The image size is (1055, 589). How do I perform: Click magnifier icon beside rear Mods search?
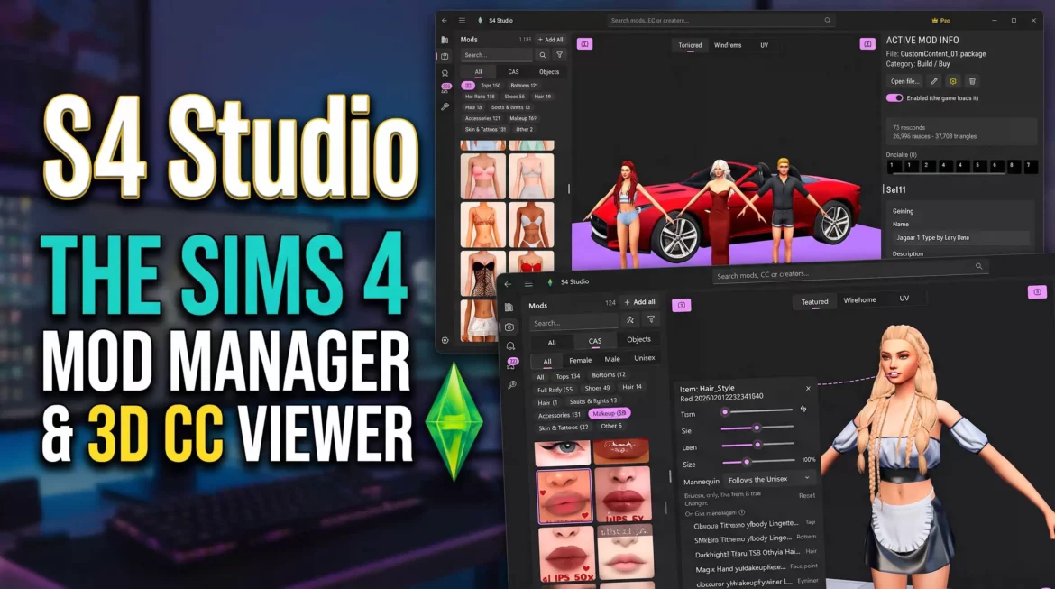tap(542, 55)
